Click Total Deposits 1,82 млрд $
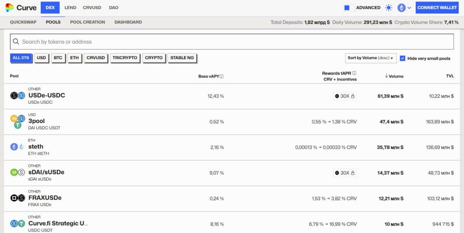464x233 pixels. click(300, 22)
